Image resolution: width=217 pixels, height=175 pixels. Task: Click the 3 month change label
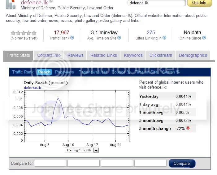(x=155, y=128)
